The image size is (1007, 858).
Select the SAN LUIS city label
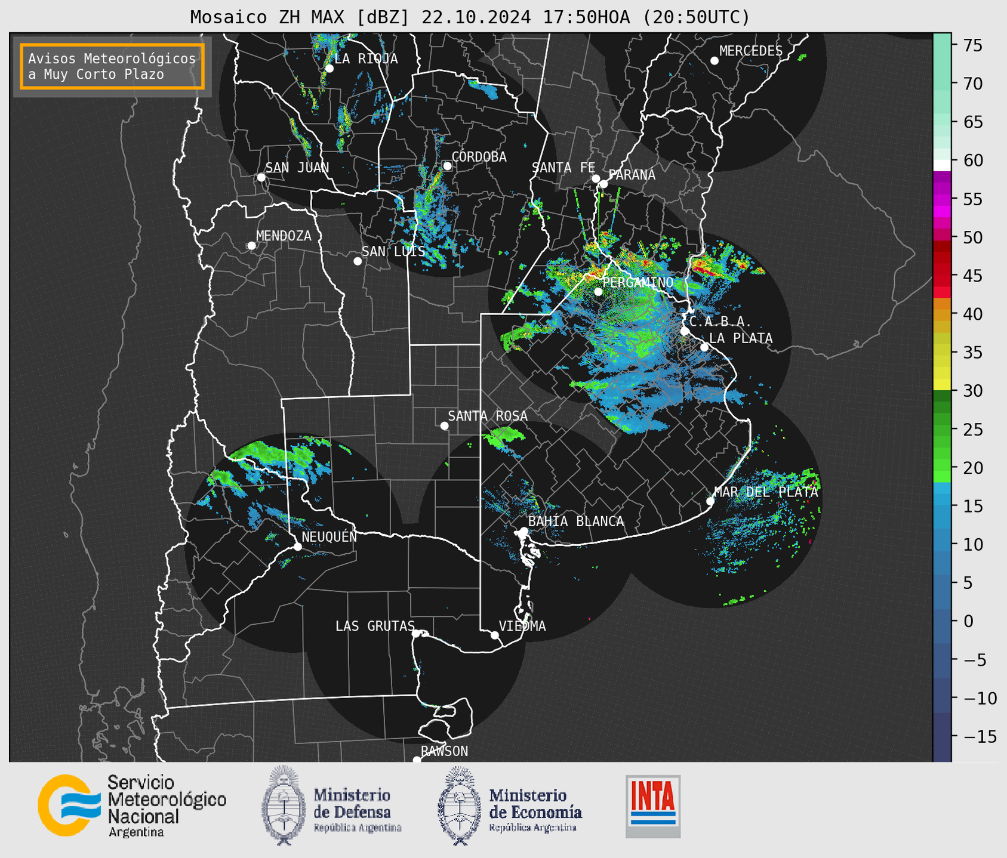point(393,252)
